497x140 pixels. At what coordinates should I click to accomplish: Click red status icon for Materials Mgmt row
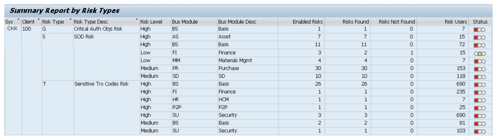pyautogui.click(x=479, y=61)
